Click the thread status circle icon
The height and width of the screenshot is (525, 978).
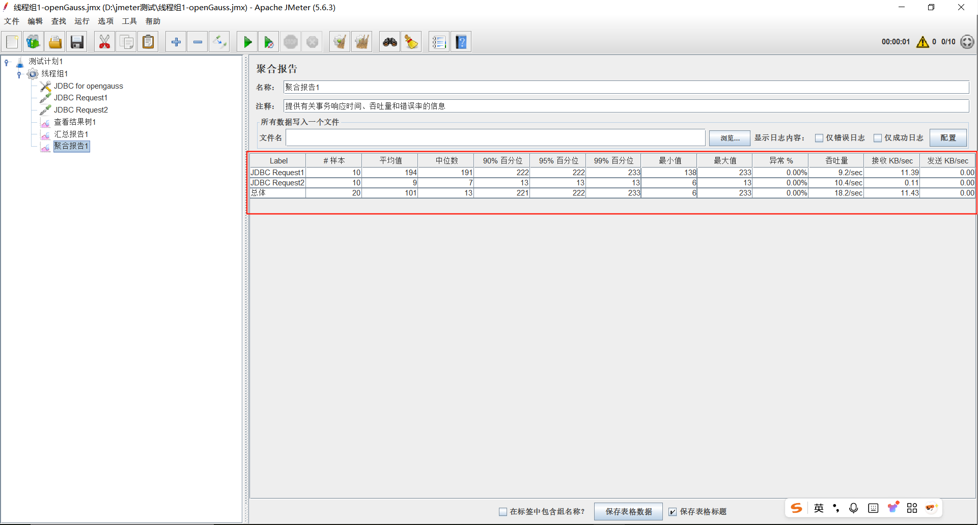[967, 42]
